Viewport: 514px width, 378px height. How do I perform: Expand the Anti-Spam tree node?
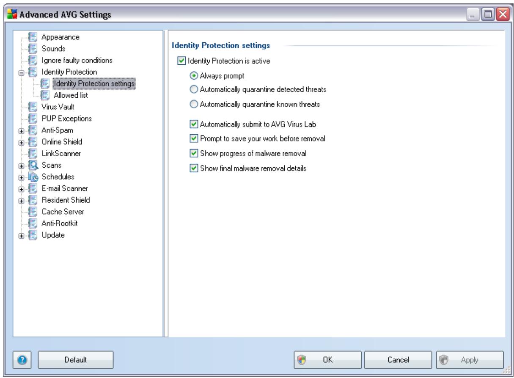pos(22,130)
